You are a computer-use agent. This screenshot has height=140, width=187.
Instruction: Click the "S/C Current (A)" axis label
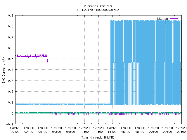point(4,70)
